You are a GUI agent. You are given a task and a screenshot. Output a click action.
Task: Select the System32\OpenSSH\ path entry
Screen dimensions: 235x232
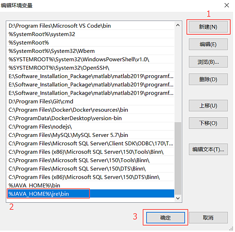click(90, 68)
